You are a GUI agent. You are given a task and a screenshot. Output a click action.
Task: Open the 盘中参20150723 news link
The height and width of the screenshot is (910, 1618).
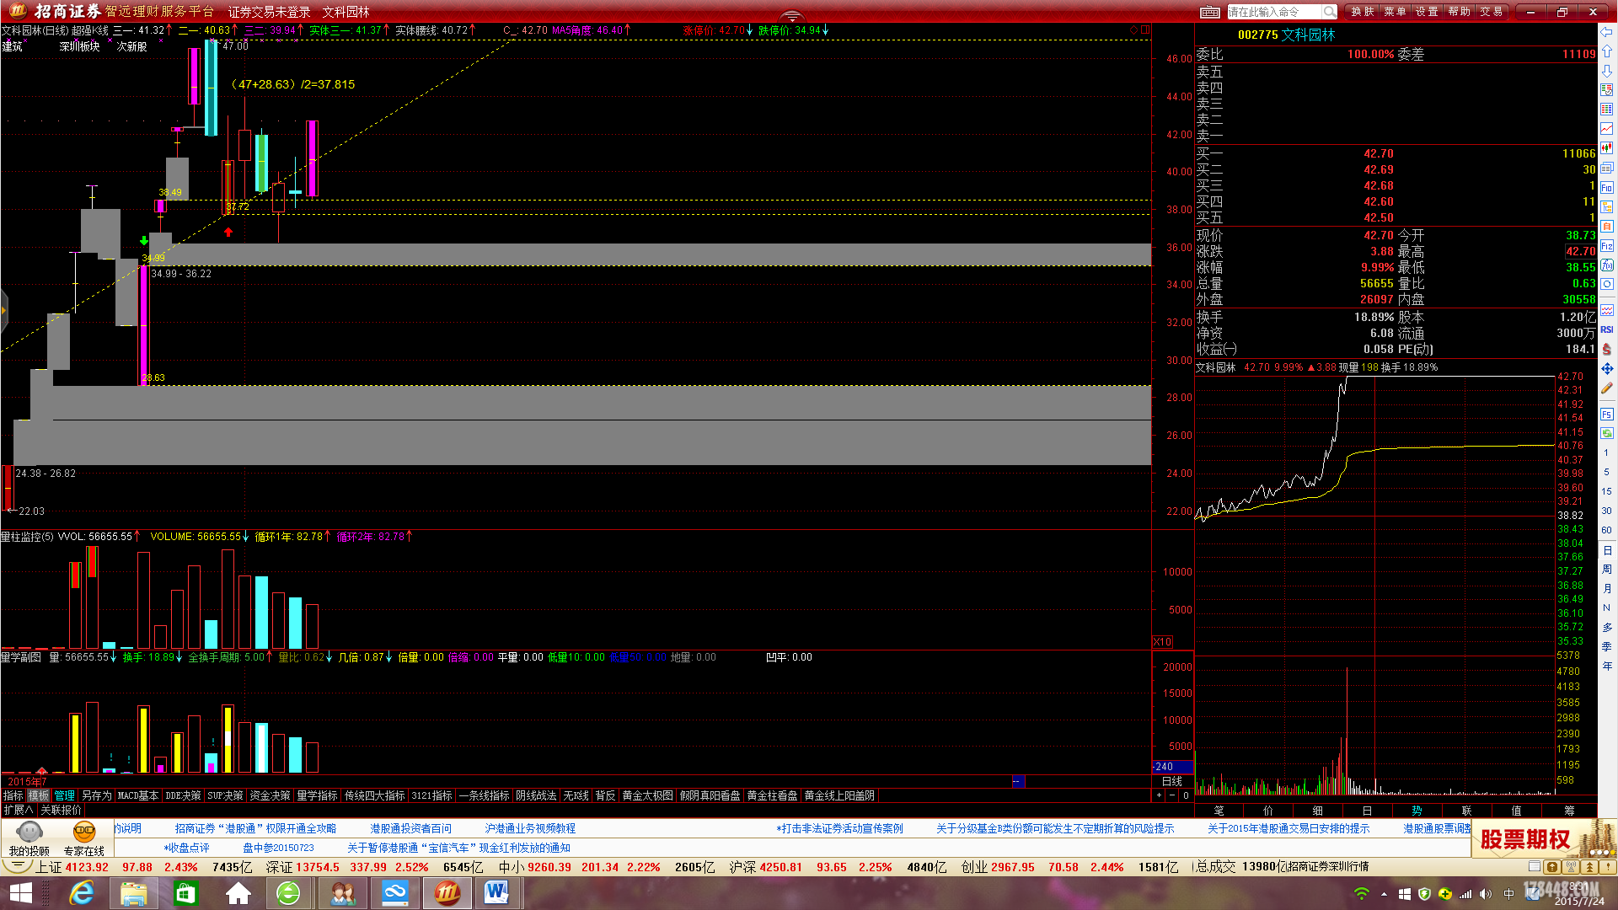pyautogui.click(x=278, y=848)
